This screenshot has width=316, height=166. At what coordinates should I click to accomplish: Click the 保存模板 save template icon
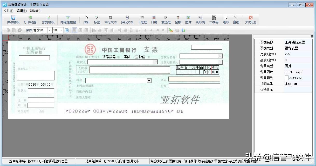[13, 20]
